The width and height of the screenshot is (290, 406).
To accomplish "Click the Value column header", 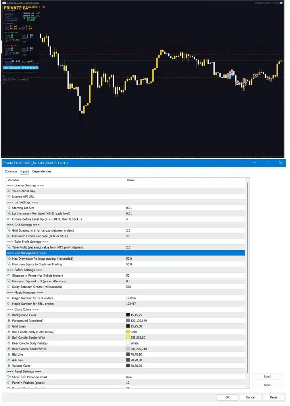I will coord(185,180).
